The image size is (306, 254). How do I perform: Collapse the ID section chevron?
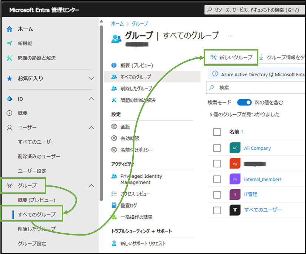coord(91,99)
